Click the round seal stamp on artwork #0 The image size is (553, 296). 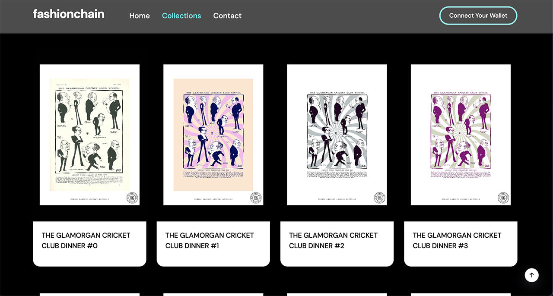pos(132,198)
